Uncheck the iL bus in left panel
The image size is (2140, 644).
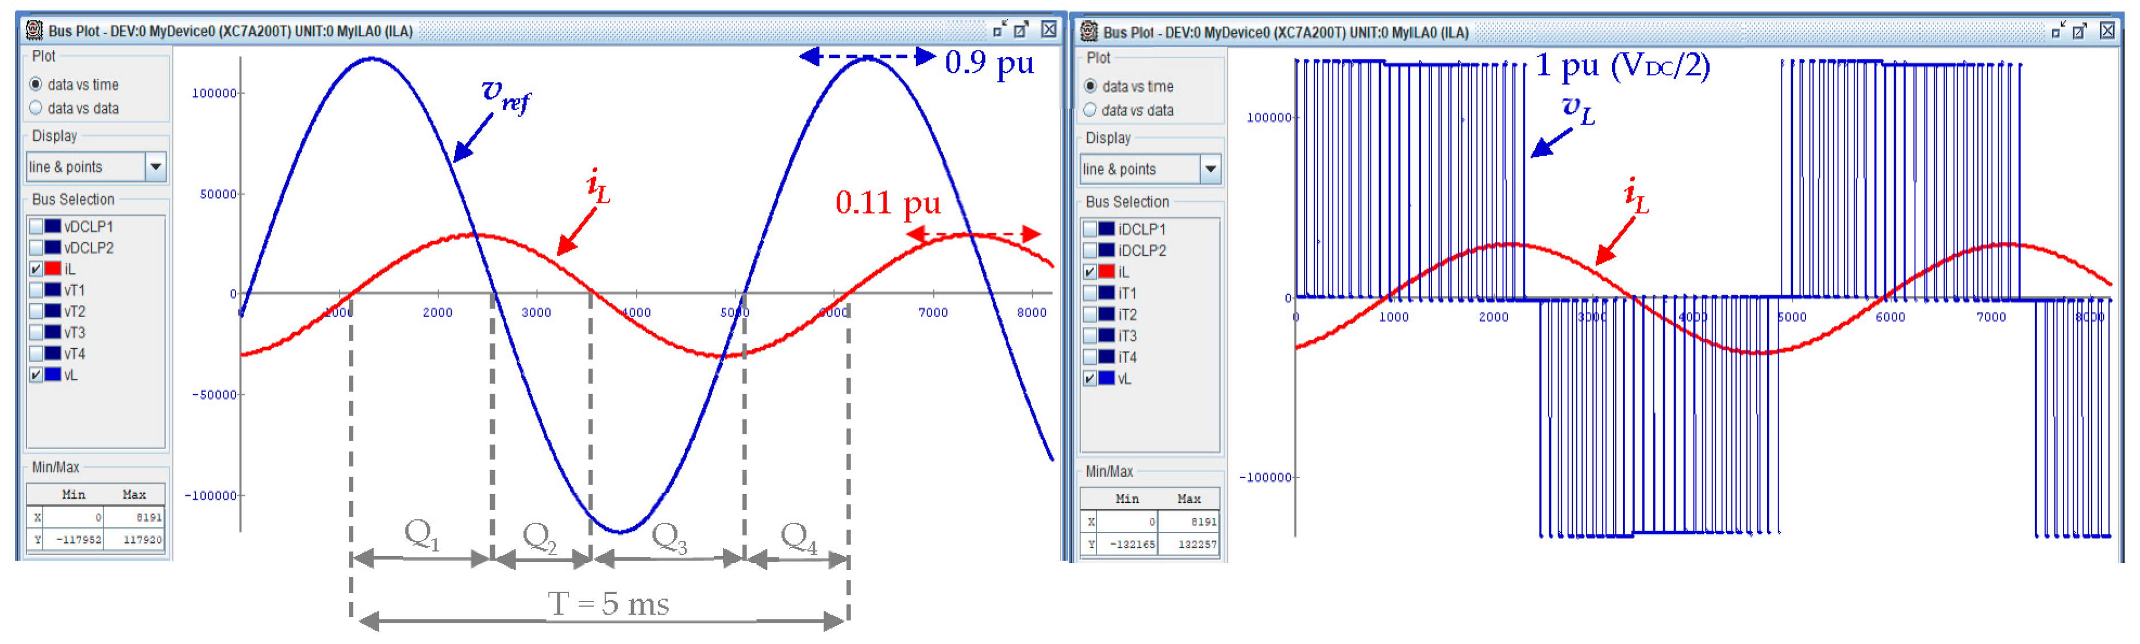(x=36, y=268)
